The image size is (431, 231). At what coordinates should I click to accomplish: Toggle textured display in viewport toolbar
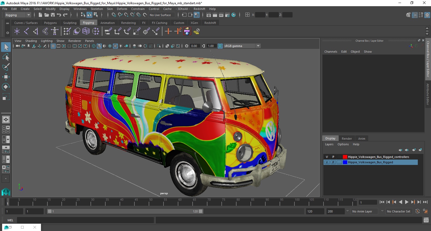(x=115, y=46)
